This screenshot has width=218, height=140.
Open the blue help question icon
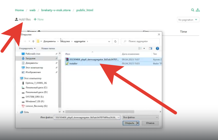(157, 48)
